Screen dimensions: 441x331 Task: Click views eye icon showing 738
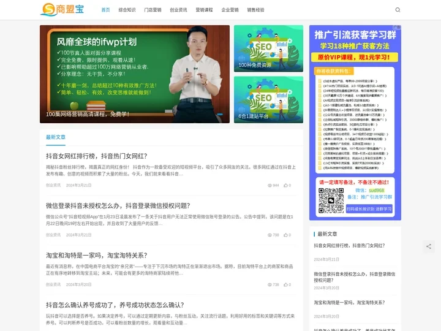(x=269, y=285)
